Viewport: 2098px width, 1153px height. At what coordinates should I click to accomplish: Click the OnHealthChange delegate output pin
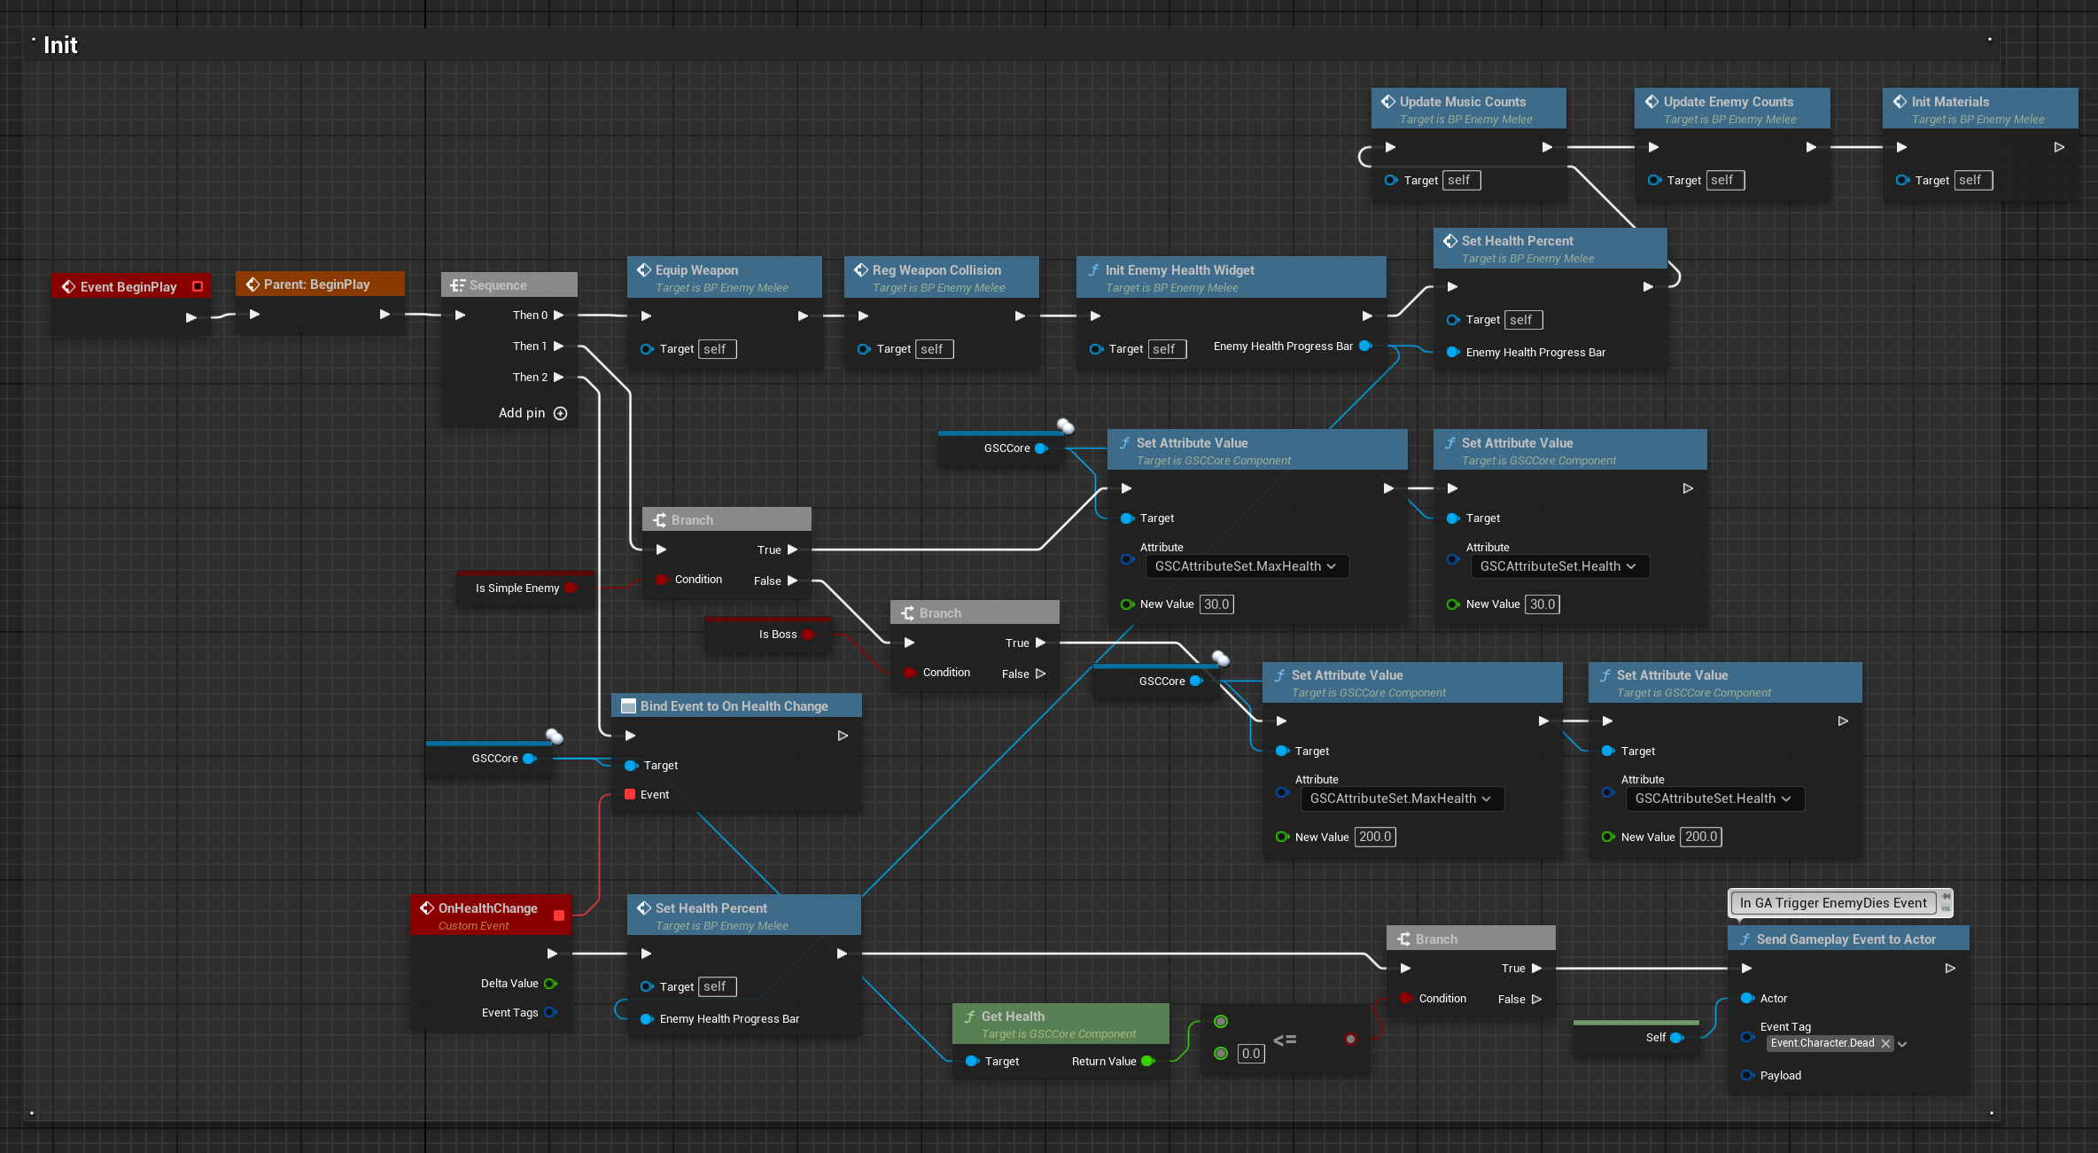tap(559, 915)
